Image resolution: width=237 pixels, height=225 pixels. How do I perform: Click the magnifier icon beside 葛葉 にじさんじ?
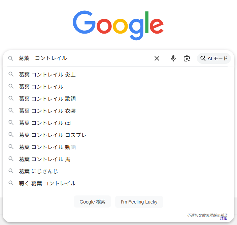[11, 171]
